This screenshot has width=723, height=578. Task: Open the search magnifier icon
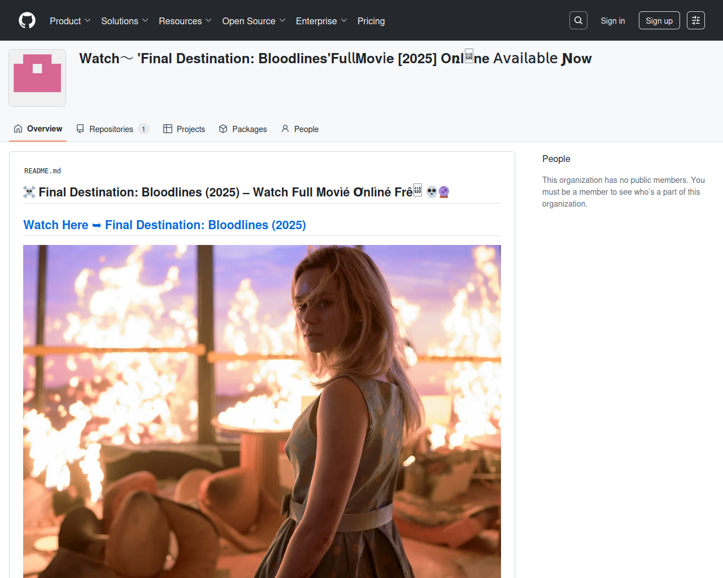pos(578,20)
